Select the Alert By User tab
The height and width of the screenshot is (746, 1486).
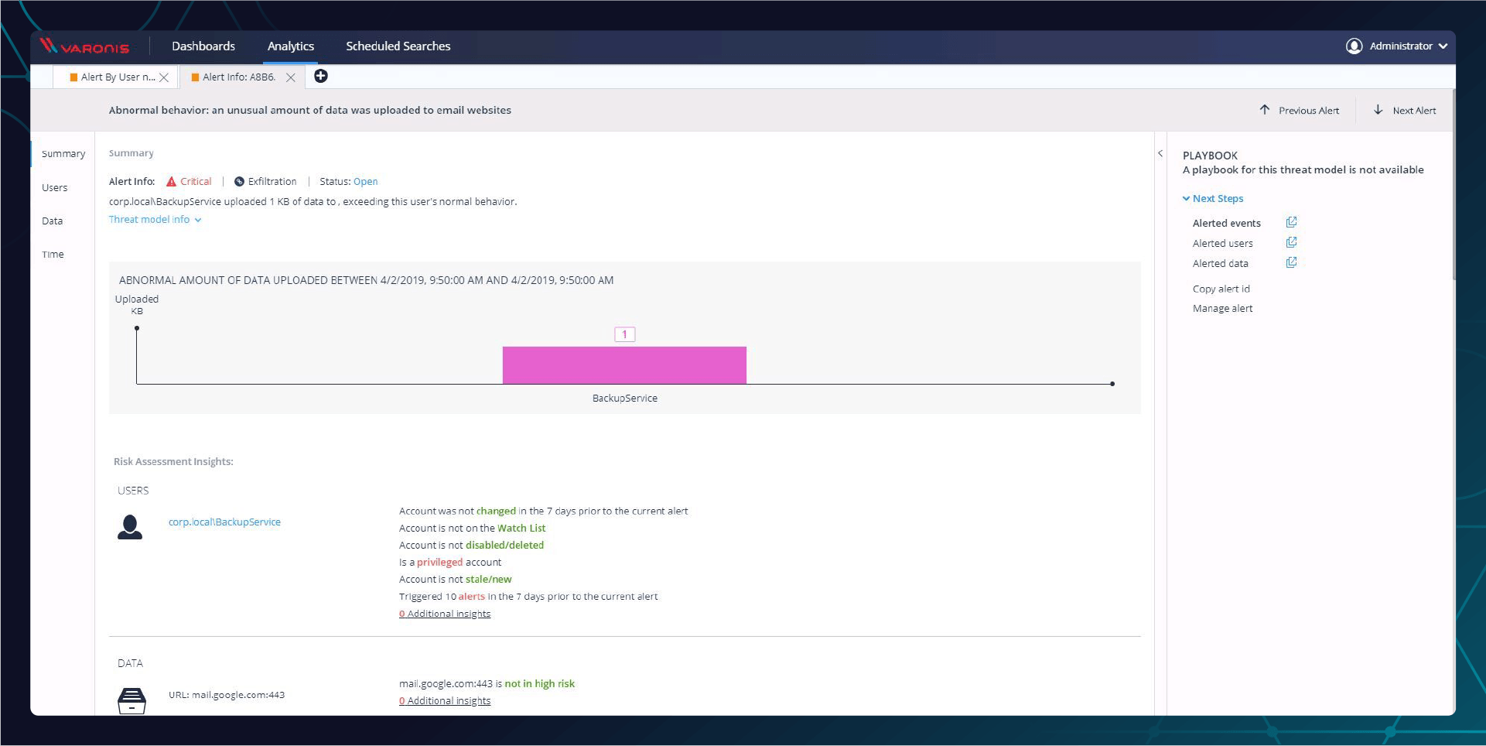112,77
